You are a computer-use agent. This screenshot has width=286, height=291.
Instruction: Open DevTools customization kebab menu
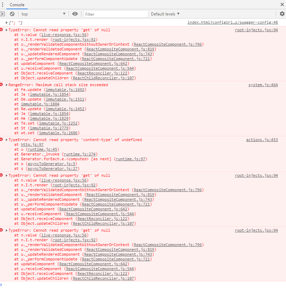3,4
